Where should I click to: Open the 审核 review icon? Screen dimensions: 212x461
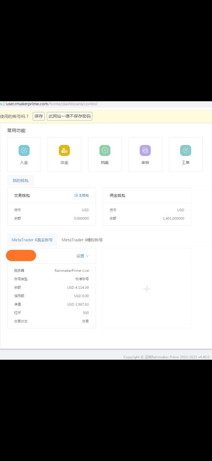coord(145,151)
